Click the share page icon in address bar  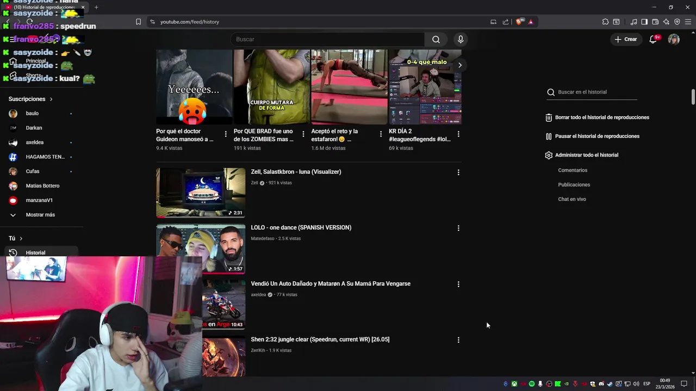(x=506, y=22)
